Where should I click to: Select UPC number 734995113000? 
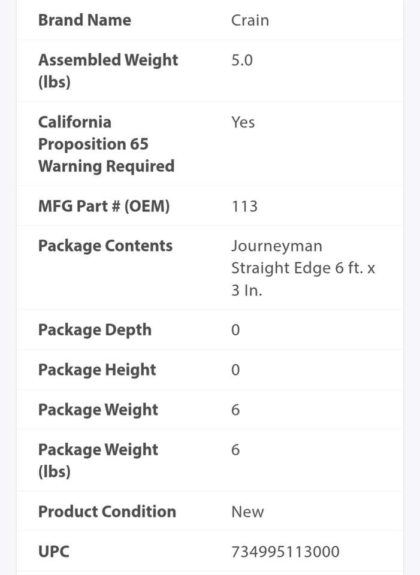[x=285, y=552]
